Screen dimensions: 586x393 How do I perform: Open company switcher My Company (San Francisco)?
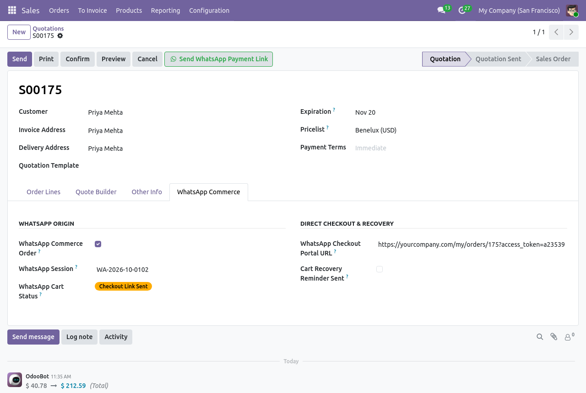pyautogui.click(x=519, y=10)
